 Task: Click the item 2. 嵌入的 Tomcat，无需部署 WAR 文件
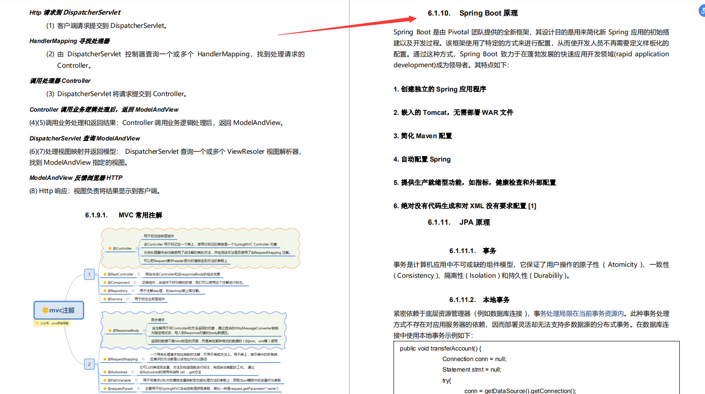(454, 113)
